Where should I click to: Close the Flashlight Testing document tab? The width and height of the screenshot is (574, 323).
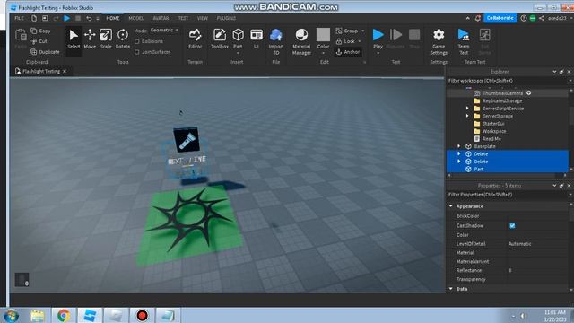[65, 71]
